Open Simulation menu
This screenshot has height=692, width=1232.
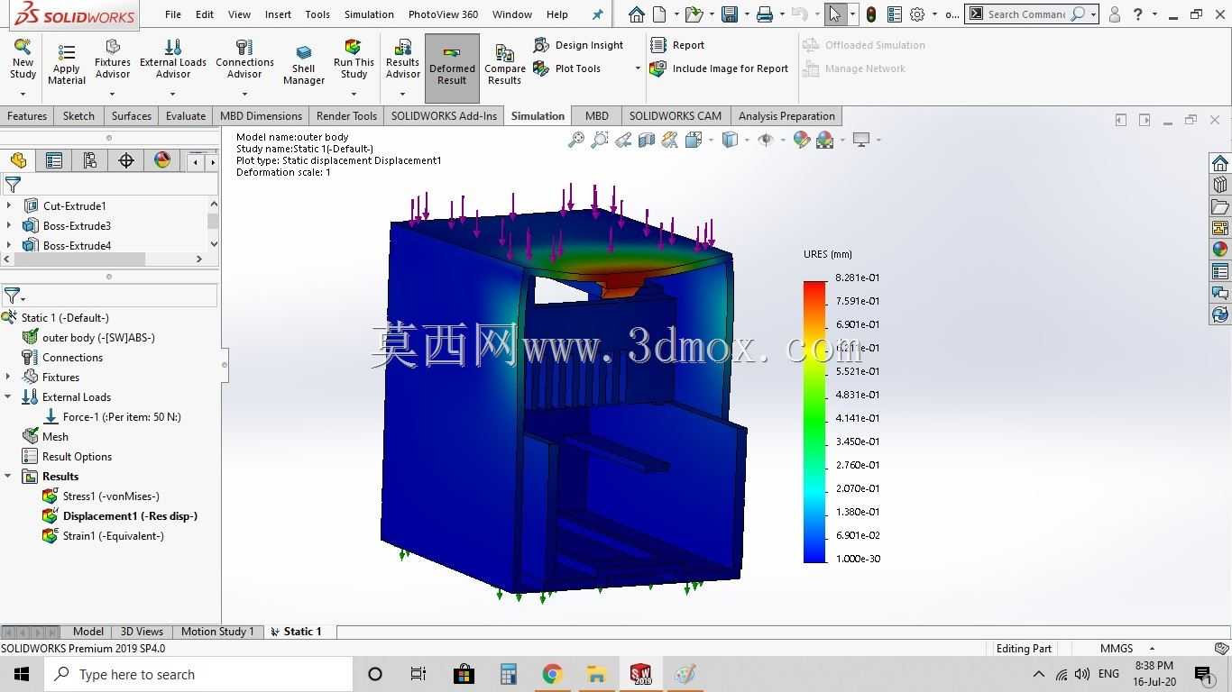[369, 14]
